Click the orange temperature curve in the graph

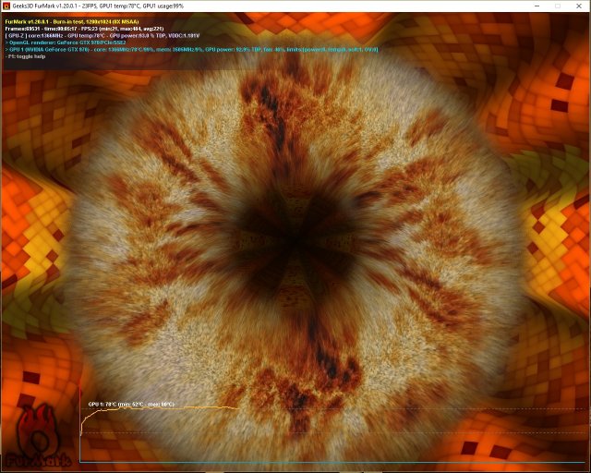coord(185,408)
